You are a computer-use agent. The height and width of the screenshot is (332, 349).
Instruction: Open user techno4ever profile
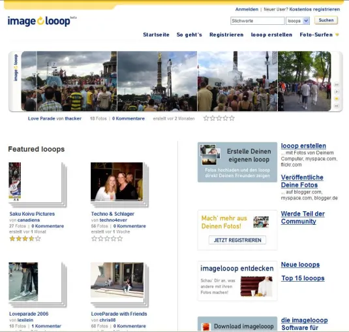coord(114,220)
